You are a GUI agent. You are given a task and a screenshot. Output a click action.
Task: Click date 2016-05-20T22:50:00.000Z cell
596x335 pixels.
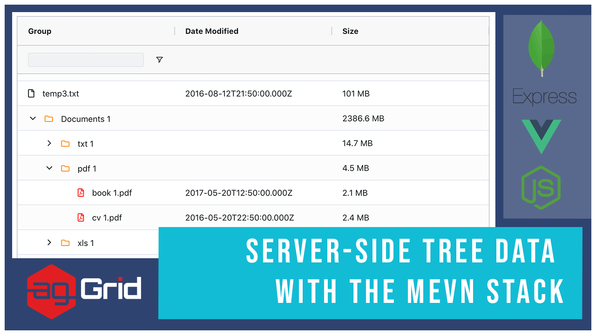240,217
